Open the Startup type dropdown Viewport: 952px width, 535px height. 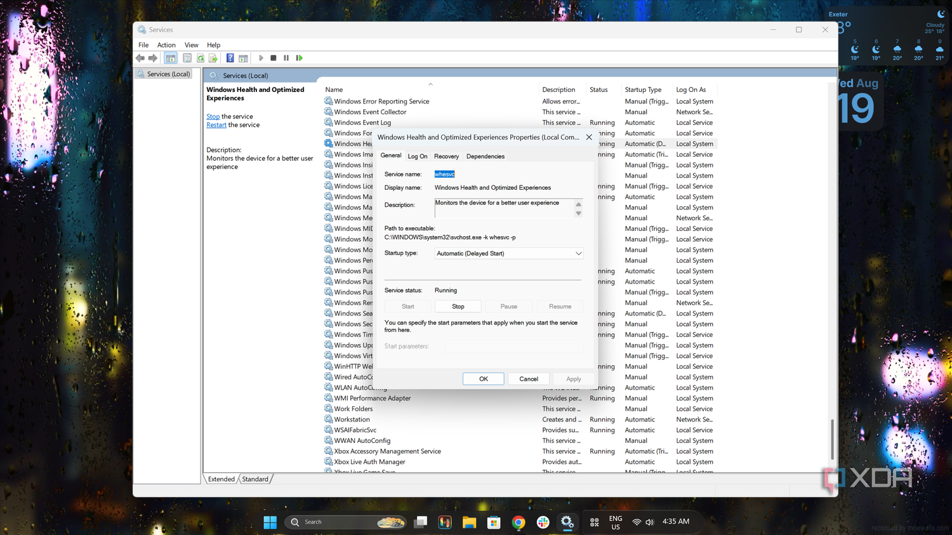tap(509, 253)
